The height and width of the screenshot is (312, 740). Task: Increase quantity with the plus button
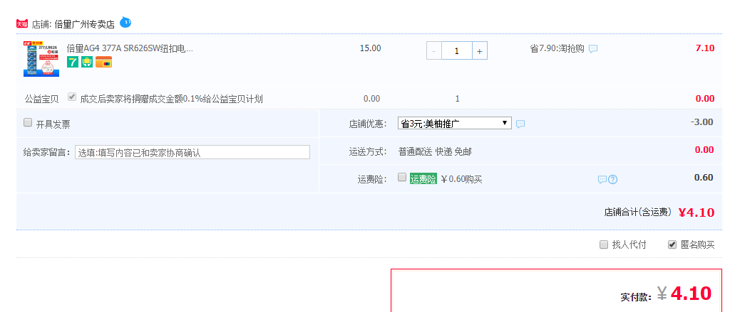[x=479, y=50]
